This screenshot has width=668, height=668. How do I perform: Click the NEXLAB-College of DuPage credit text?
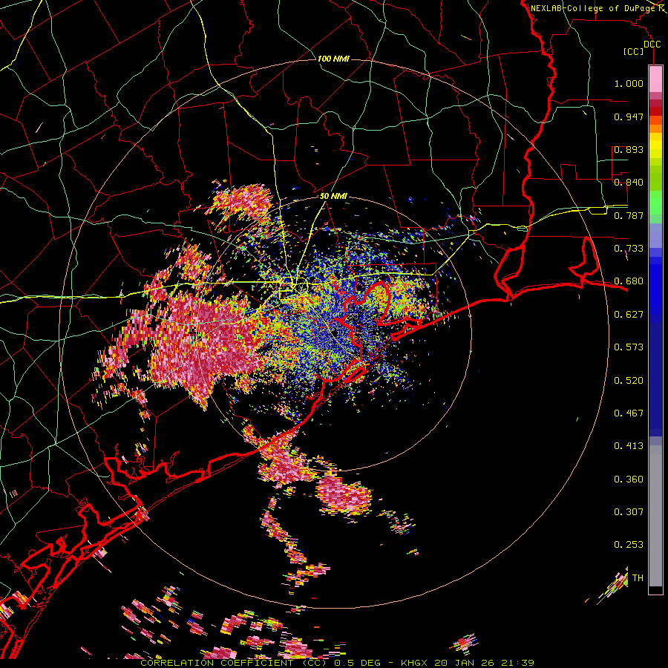coord(593,8)
